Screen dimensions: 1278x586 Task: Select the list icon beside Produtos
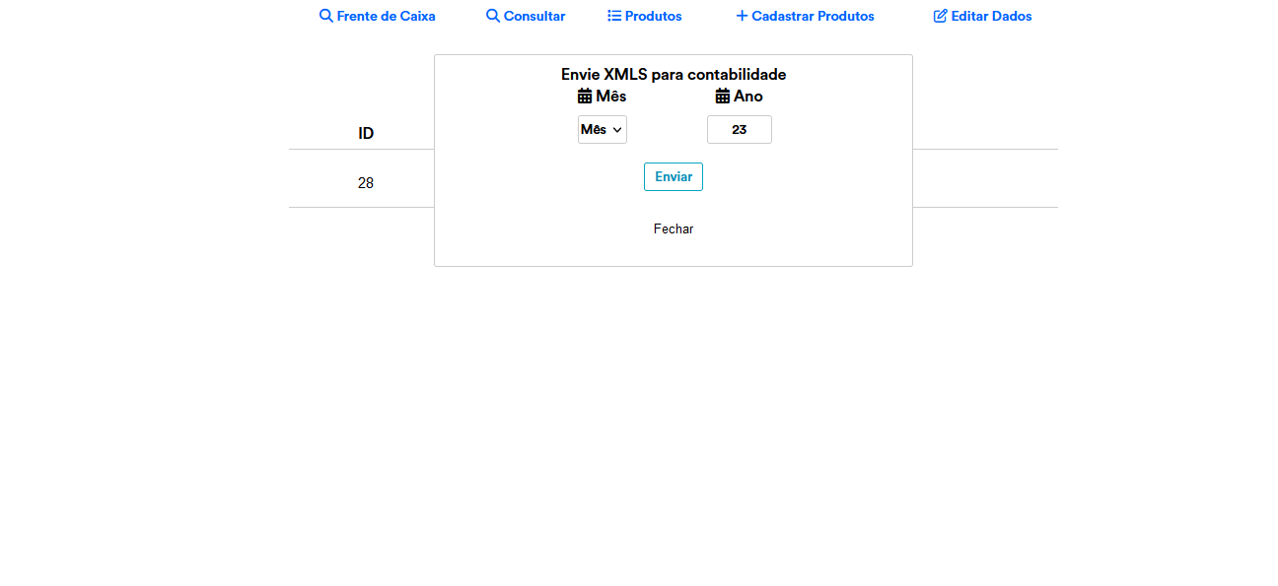click(614, 16)
